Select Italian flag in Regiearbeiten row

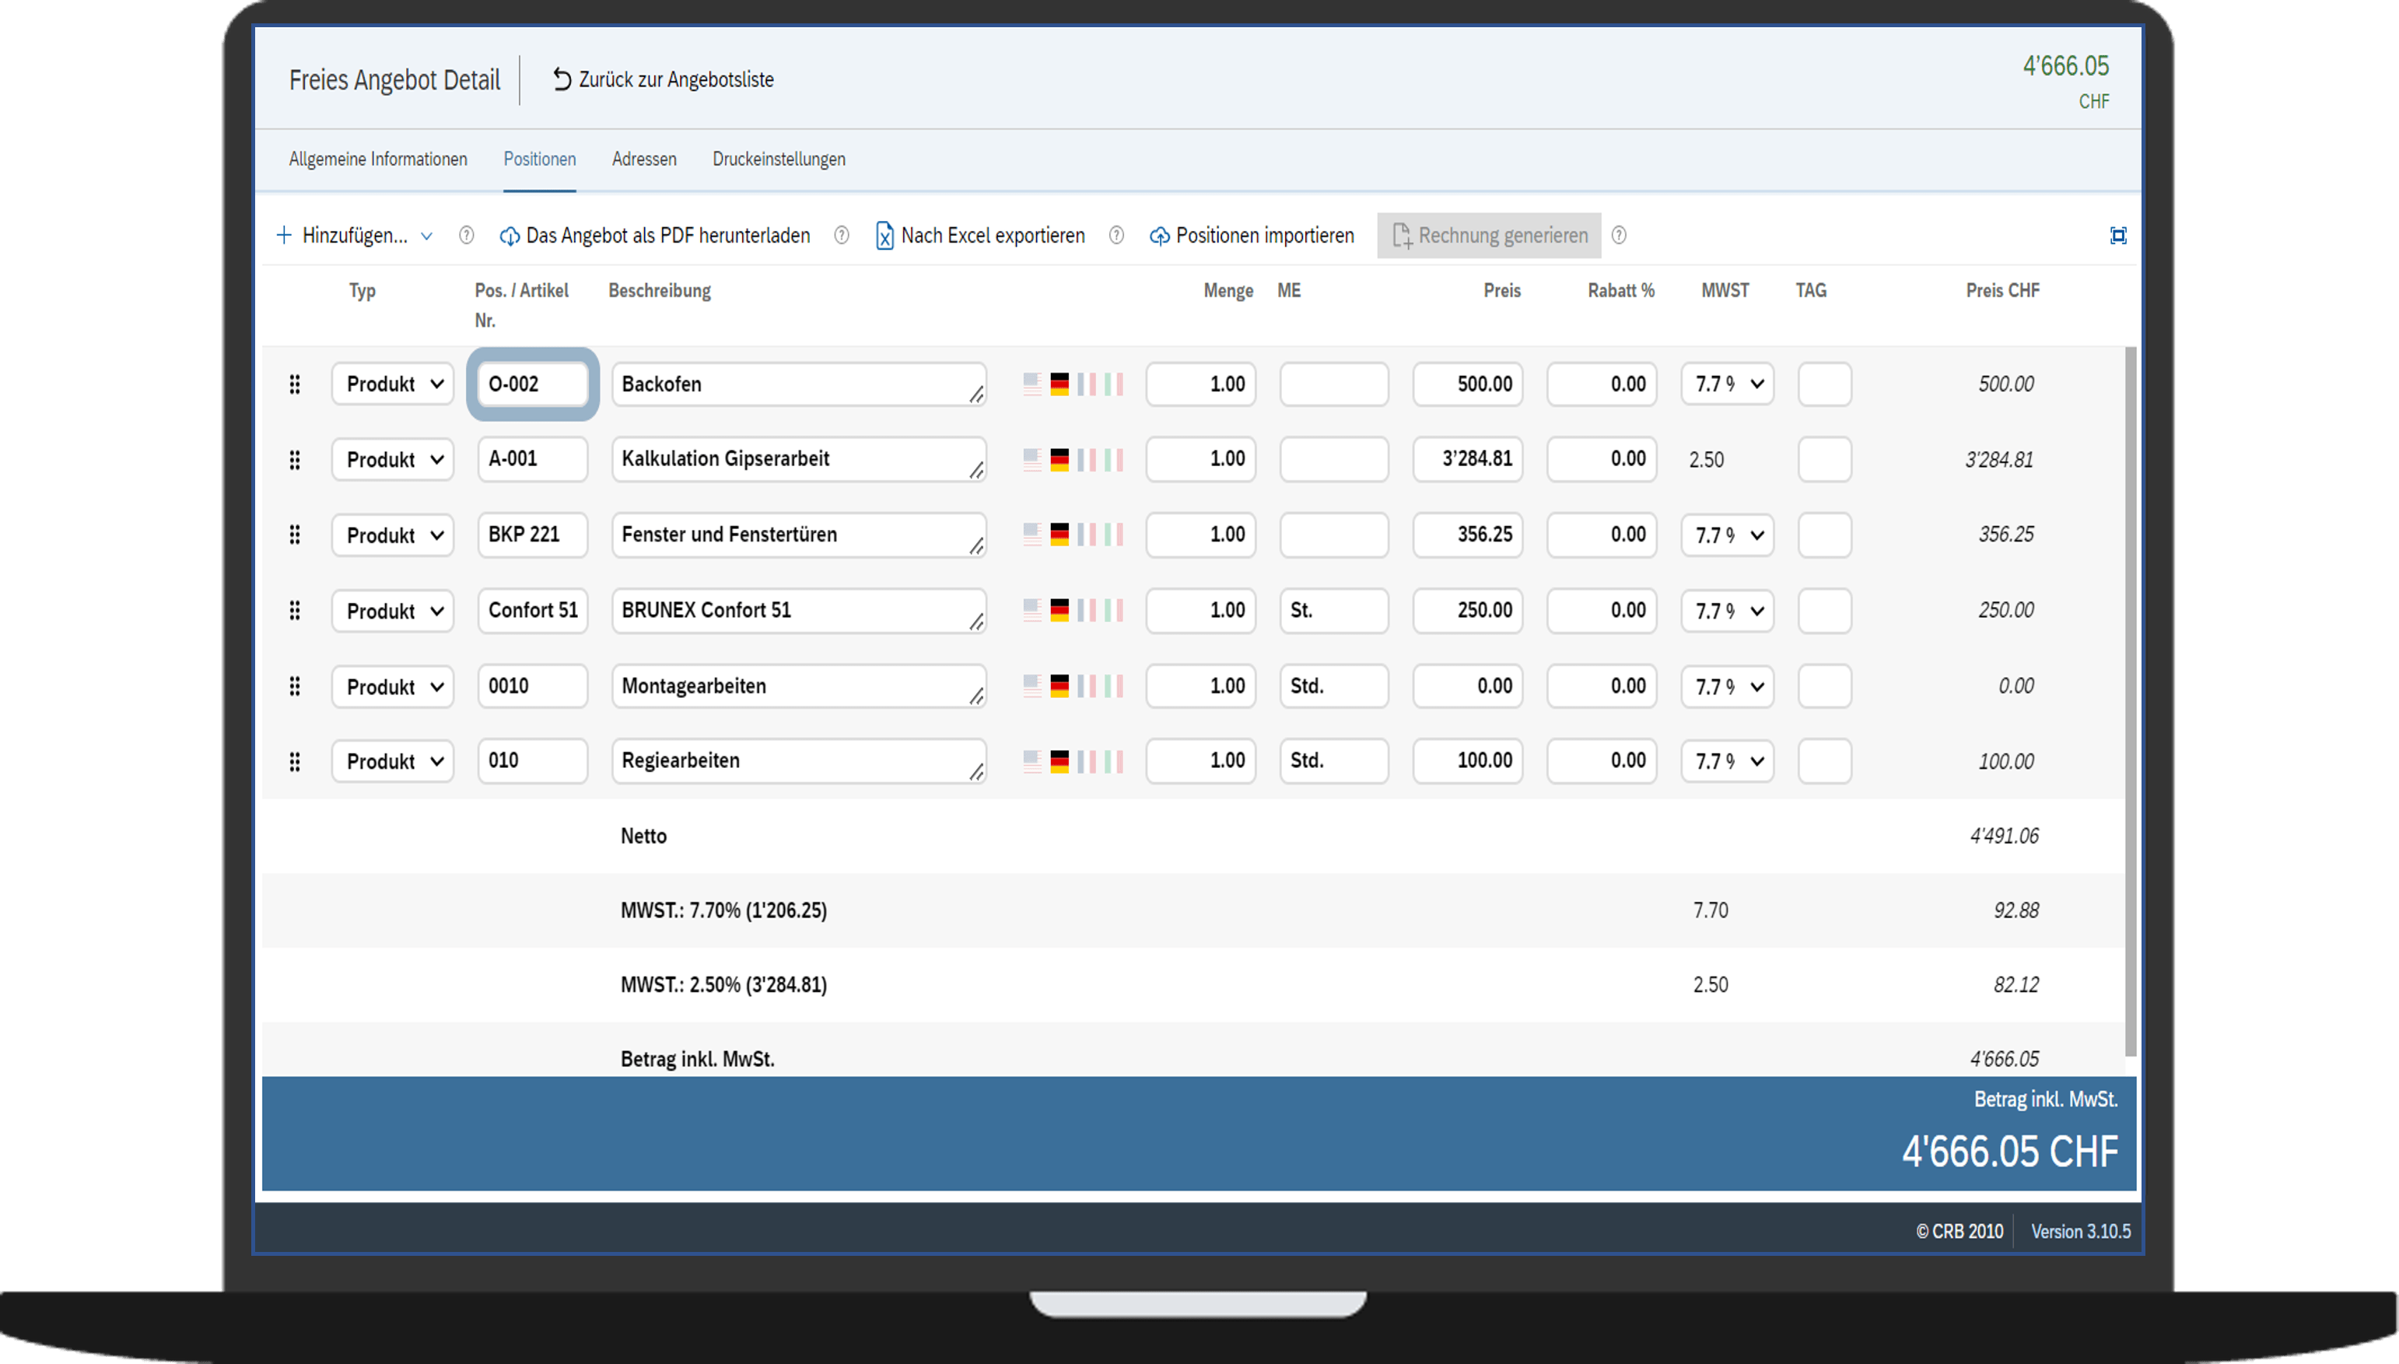(x=1113, y=761)
